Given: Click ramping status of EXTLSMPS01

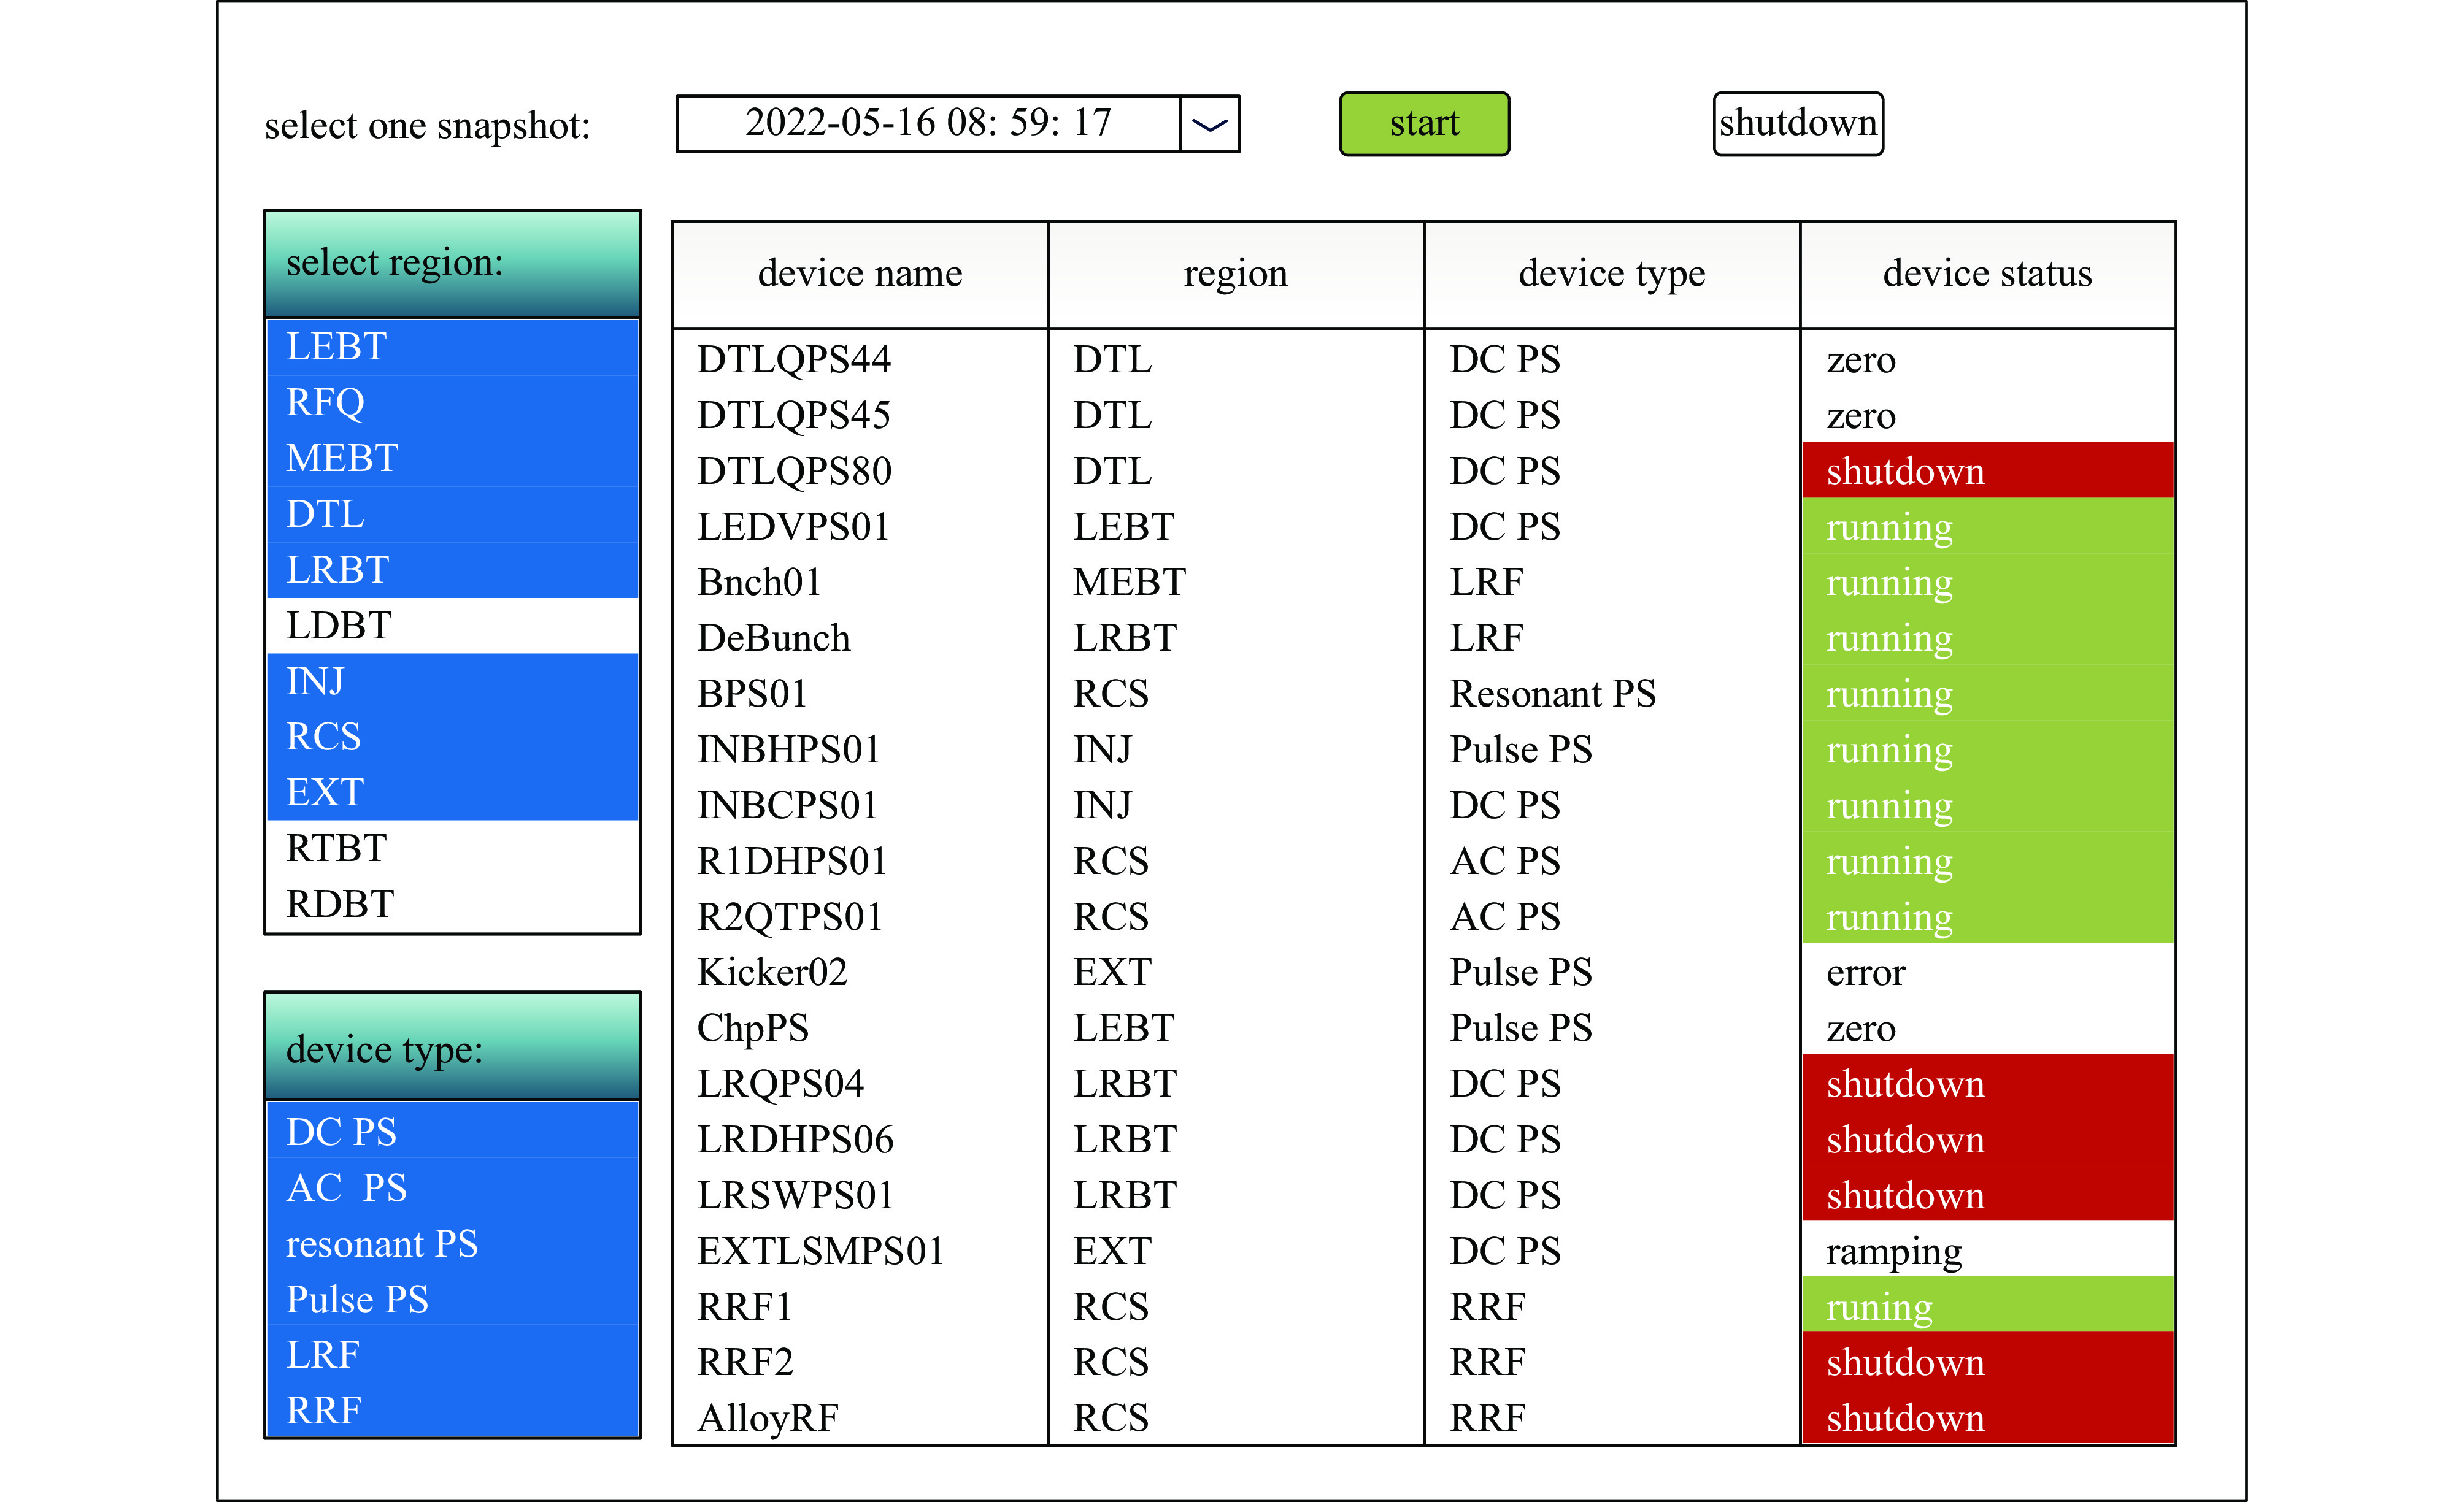Looking at the screenshot, I should pyautogui.click(x=1894, y=1252).
